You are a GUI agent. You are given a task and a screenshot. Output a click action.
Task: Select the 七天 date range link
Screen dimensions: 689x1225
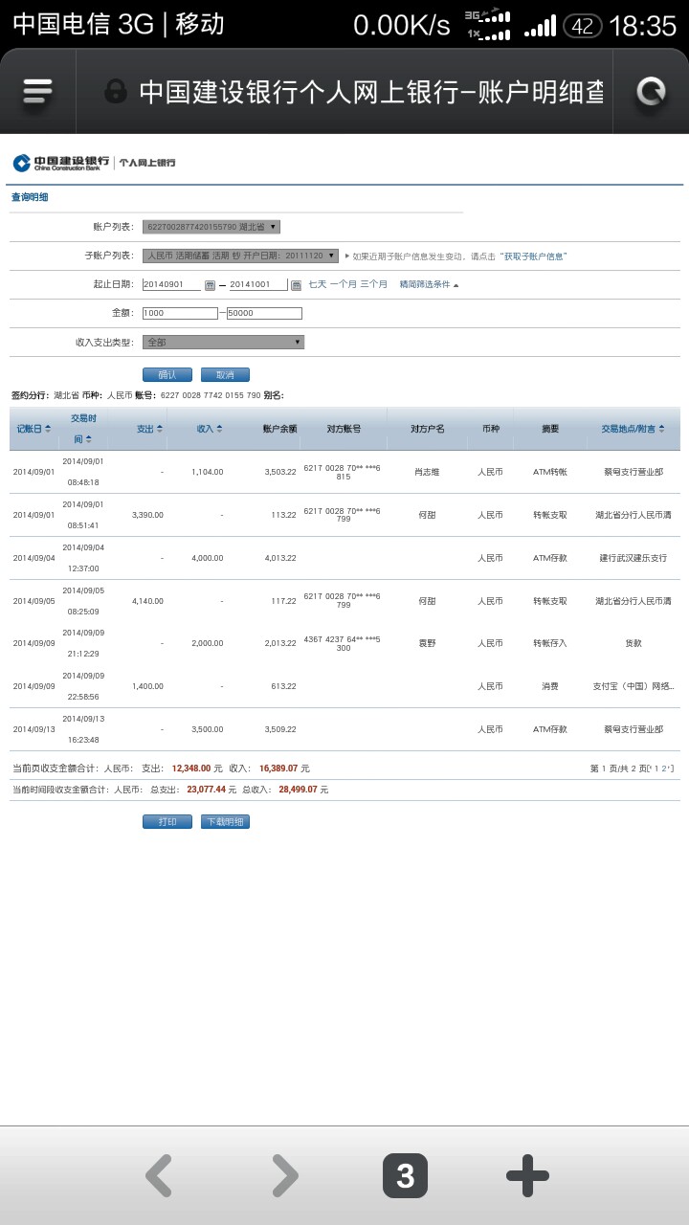pos(317,284)
